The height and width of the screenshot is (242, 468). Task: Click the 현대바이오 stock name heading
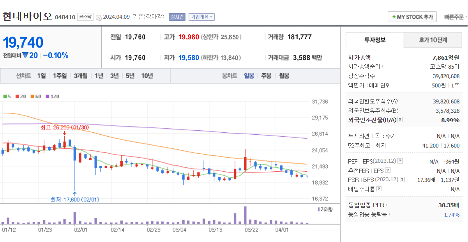pyautogui.click(x=27, y=16)
